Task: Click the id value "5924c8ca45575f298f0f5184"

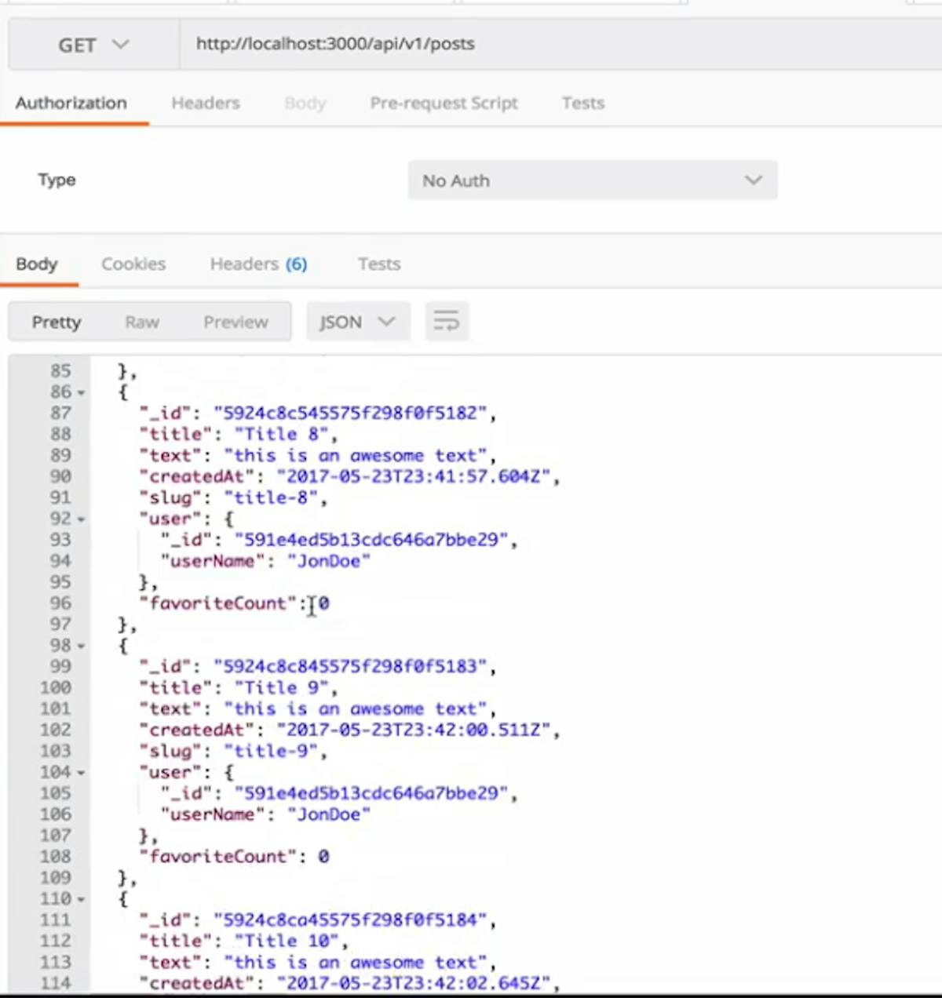Action: click(x=350, y=920)
